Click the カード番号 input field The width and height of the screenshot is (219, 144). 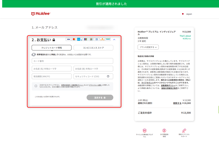72,61
